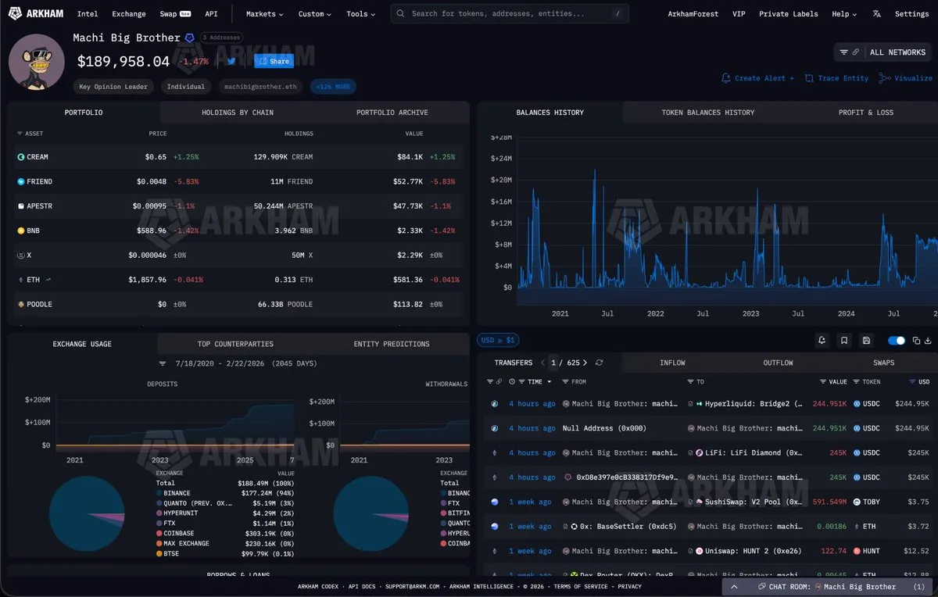Toggle the USD ≥ $1 filter chip

click(x=498, y=340)
